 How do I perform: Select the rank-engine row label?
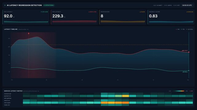(x=7, y=103)
